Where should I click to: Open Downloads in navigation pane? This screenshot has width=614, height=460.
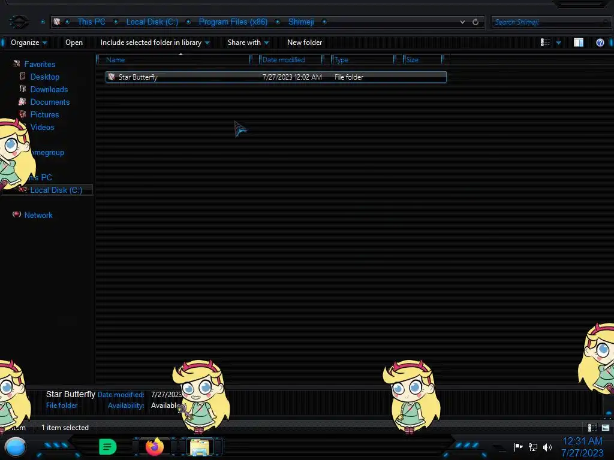(49, 89)
